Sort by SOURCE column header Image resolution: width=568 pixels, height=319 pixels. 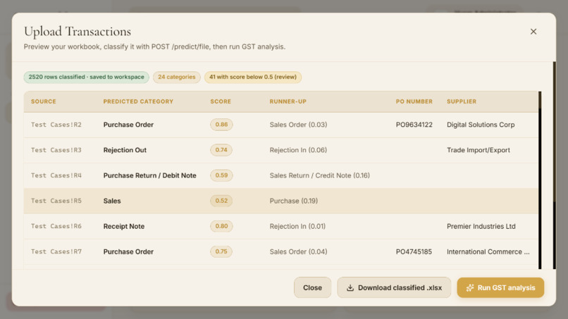(44, 101)
